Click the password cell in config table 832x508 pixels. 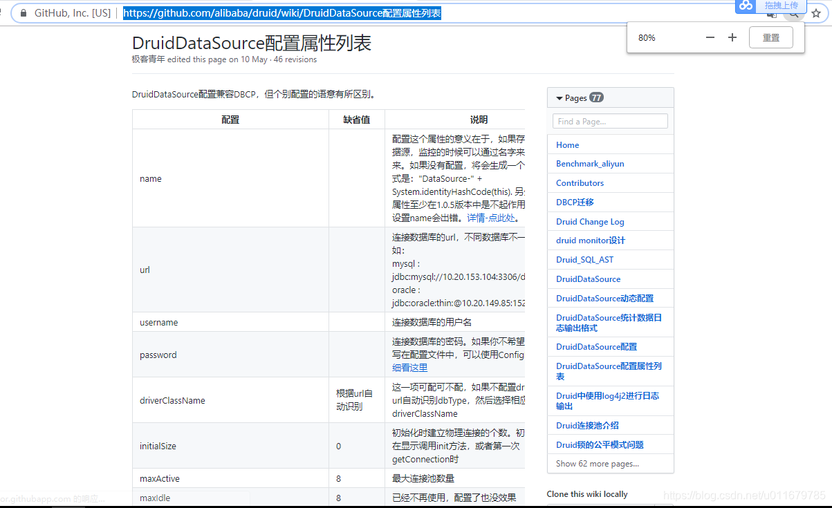pyautogui.click(x=230, y=355)
